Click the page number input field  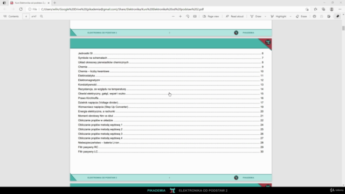tap(26, 16)
